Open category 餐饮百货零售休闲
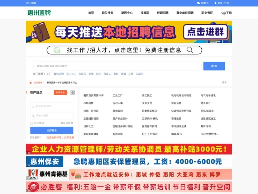Viewport: 258px width, 194px height. coord(94,95)
